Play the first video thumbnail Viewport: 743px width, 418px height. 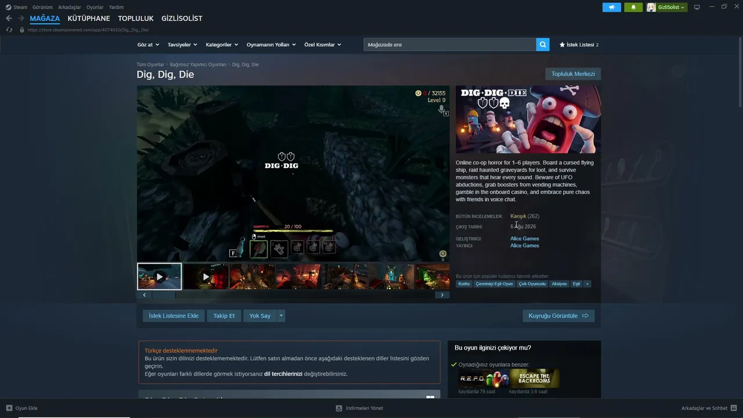pos(160,276)
